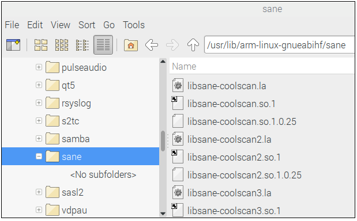Click the qt5 folder icon
Viewport: 357px width, 221px height.
(x=52, y=85)
